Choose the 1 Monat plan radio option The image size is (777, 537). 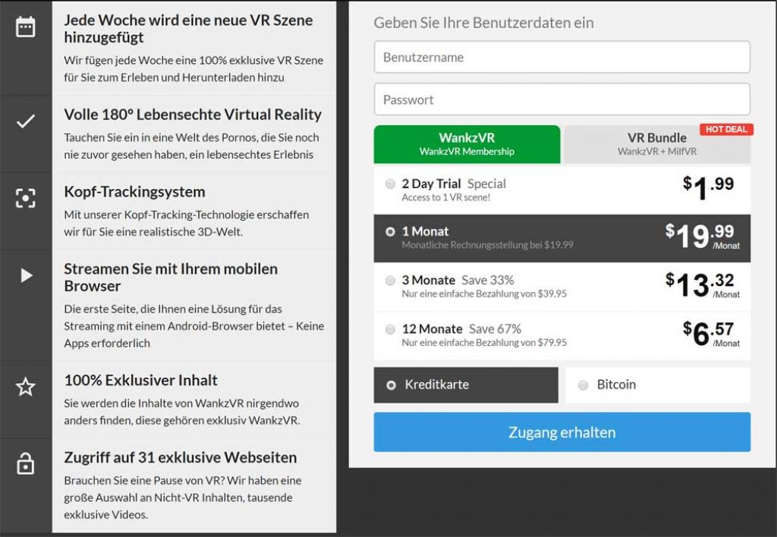point(390,231)
